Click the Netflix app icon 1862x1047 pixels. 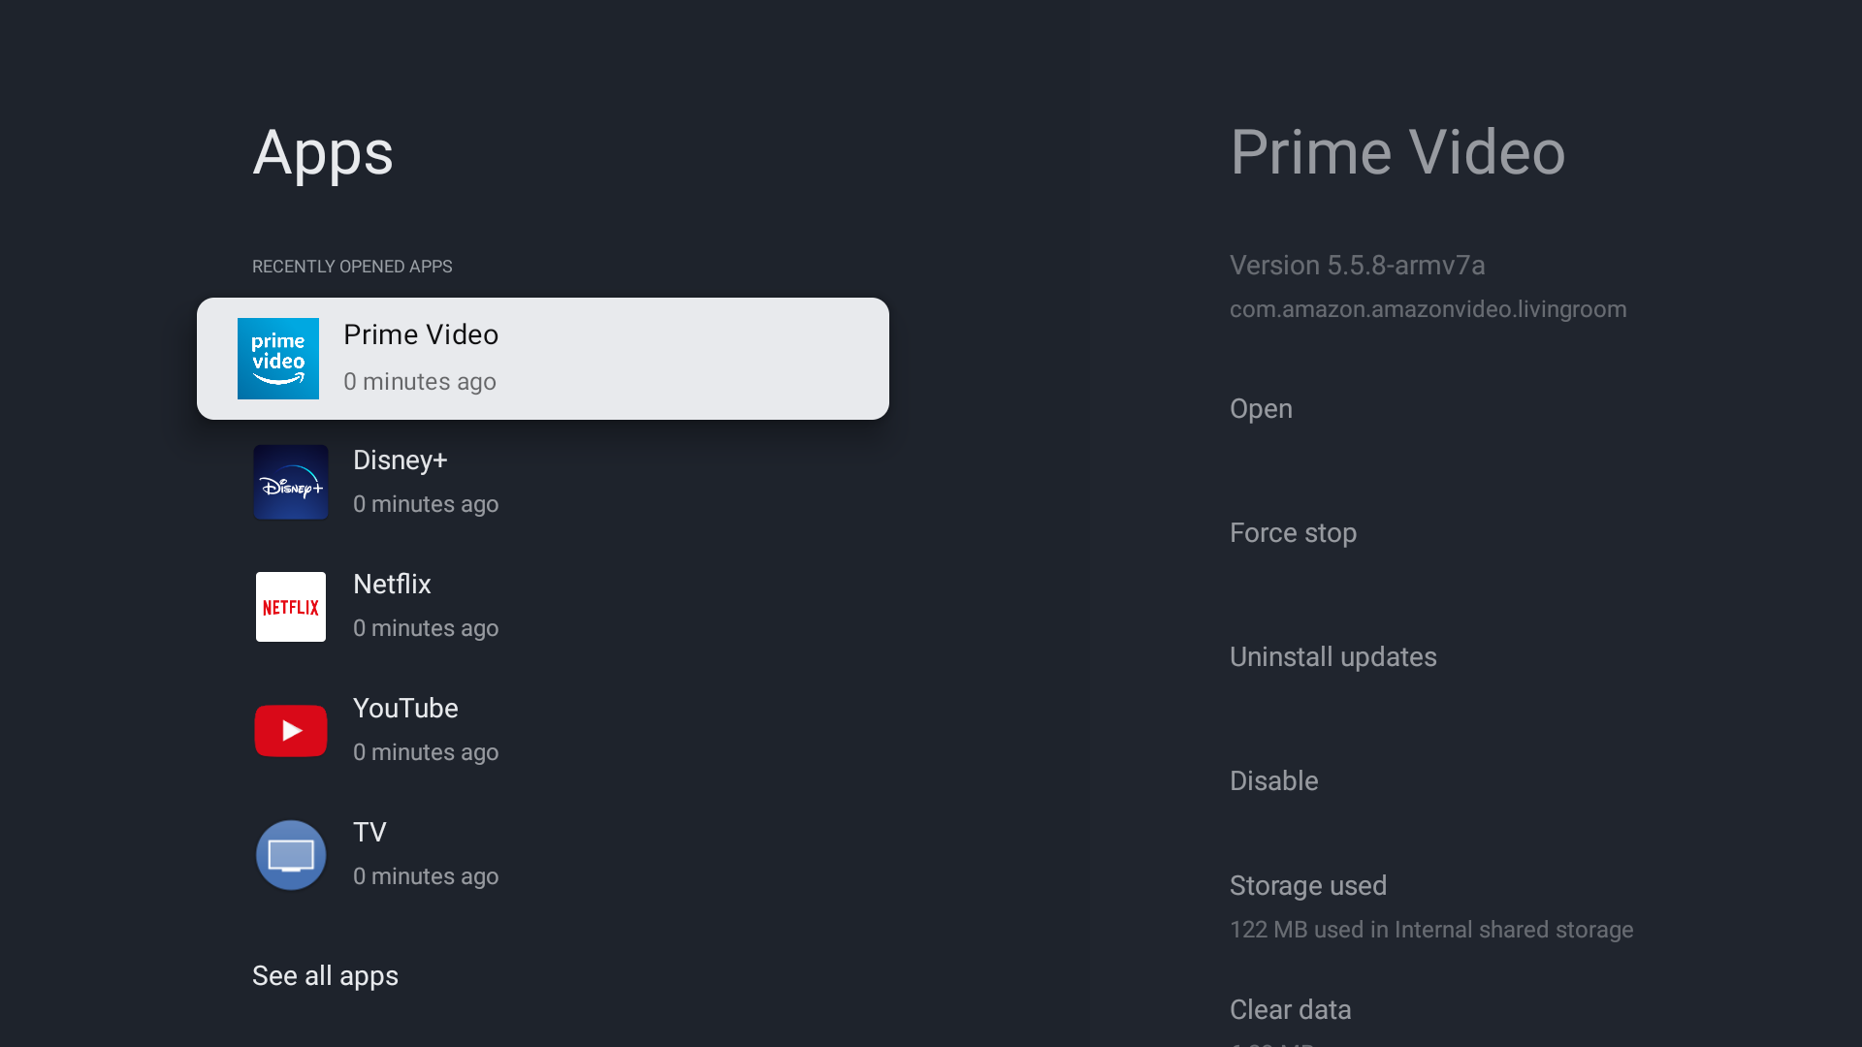point(291,607)
